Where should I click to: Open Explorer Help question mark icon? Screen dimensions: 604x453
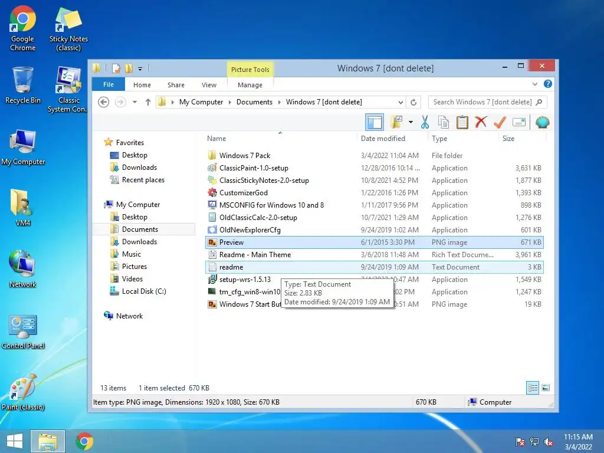[x=548, y=84]
